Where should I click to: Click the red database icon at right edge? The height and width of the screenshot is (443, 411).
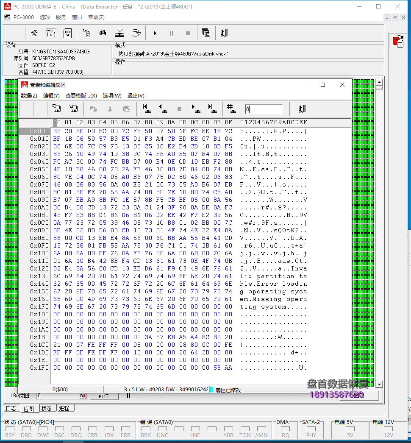pyautogui.click(x=398, y=42)
